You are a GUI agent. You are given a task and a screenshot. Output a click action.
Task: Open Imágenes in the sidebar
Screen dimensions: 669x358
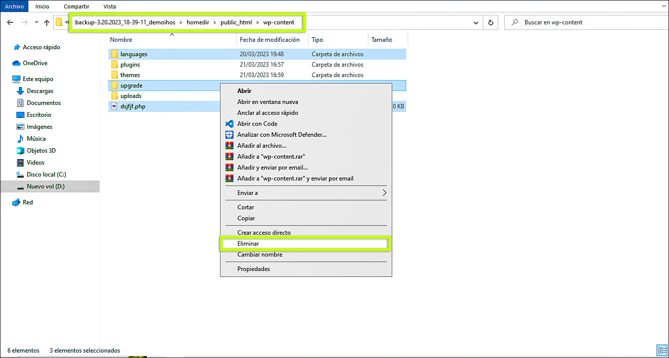[x=39, y=127]
